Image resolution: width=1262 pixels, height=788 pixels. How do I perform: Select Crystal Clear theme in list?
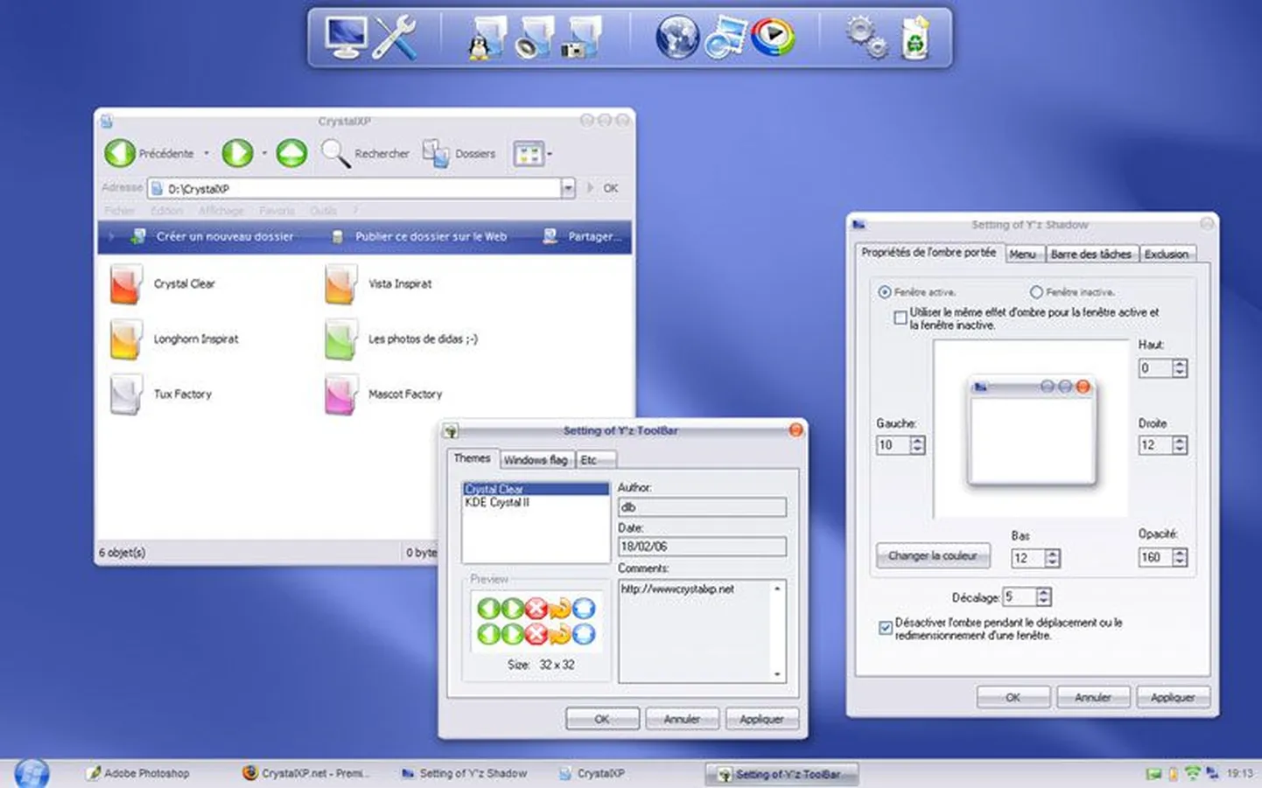point(535,490)
